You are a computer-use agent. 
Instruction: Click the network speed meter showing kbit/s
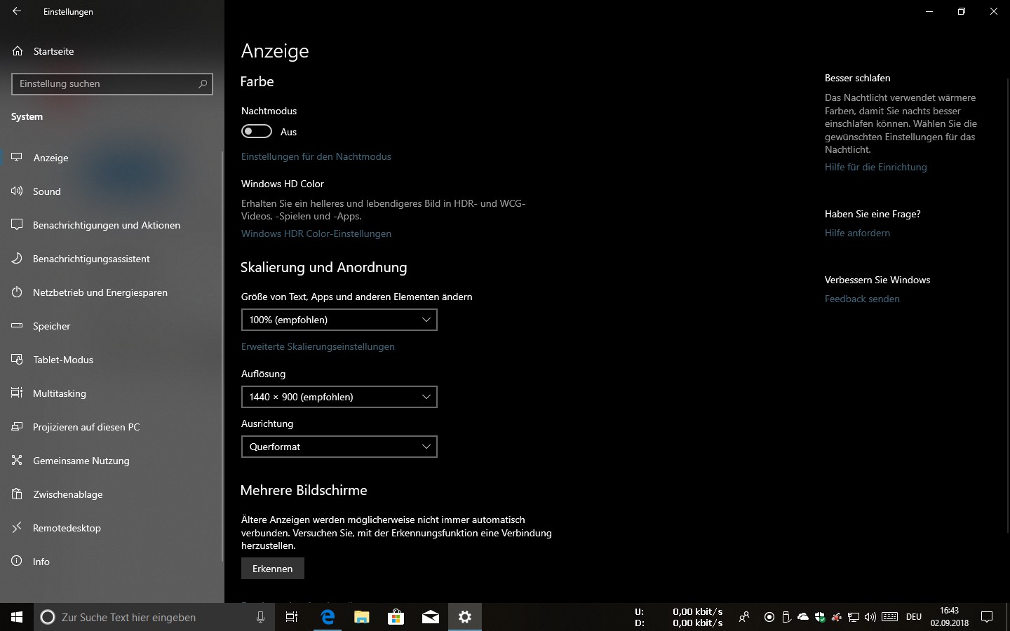(x=679, y=617)
